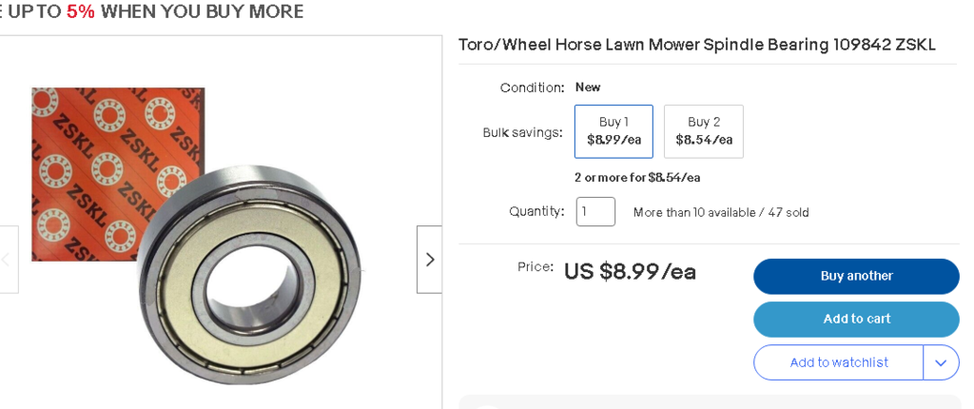
Task: Click the Bulk savings label
Action: 522,132
